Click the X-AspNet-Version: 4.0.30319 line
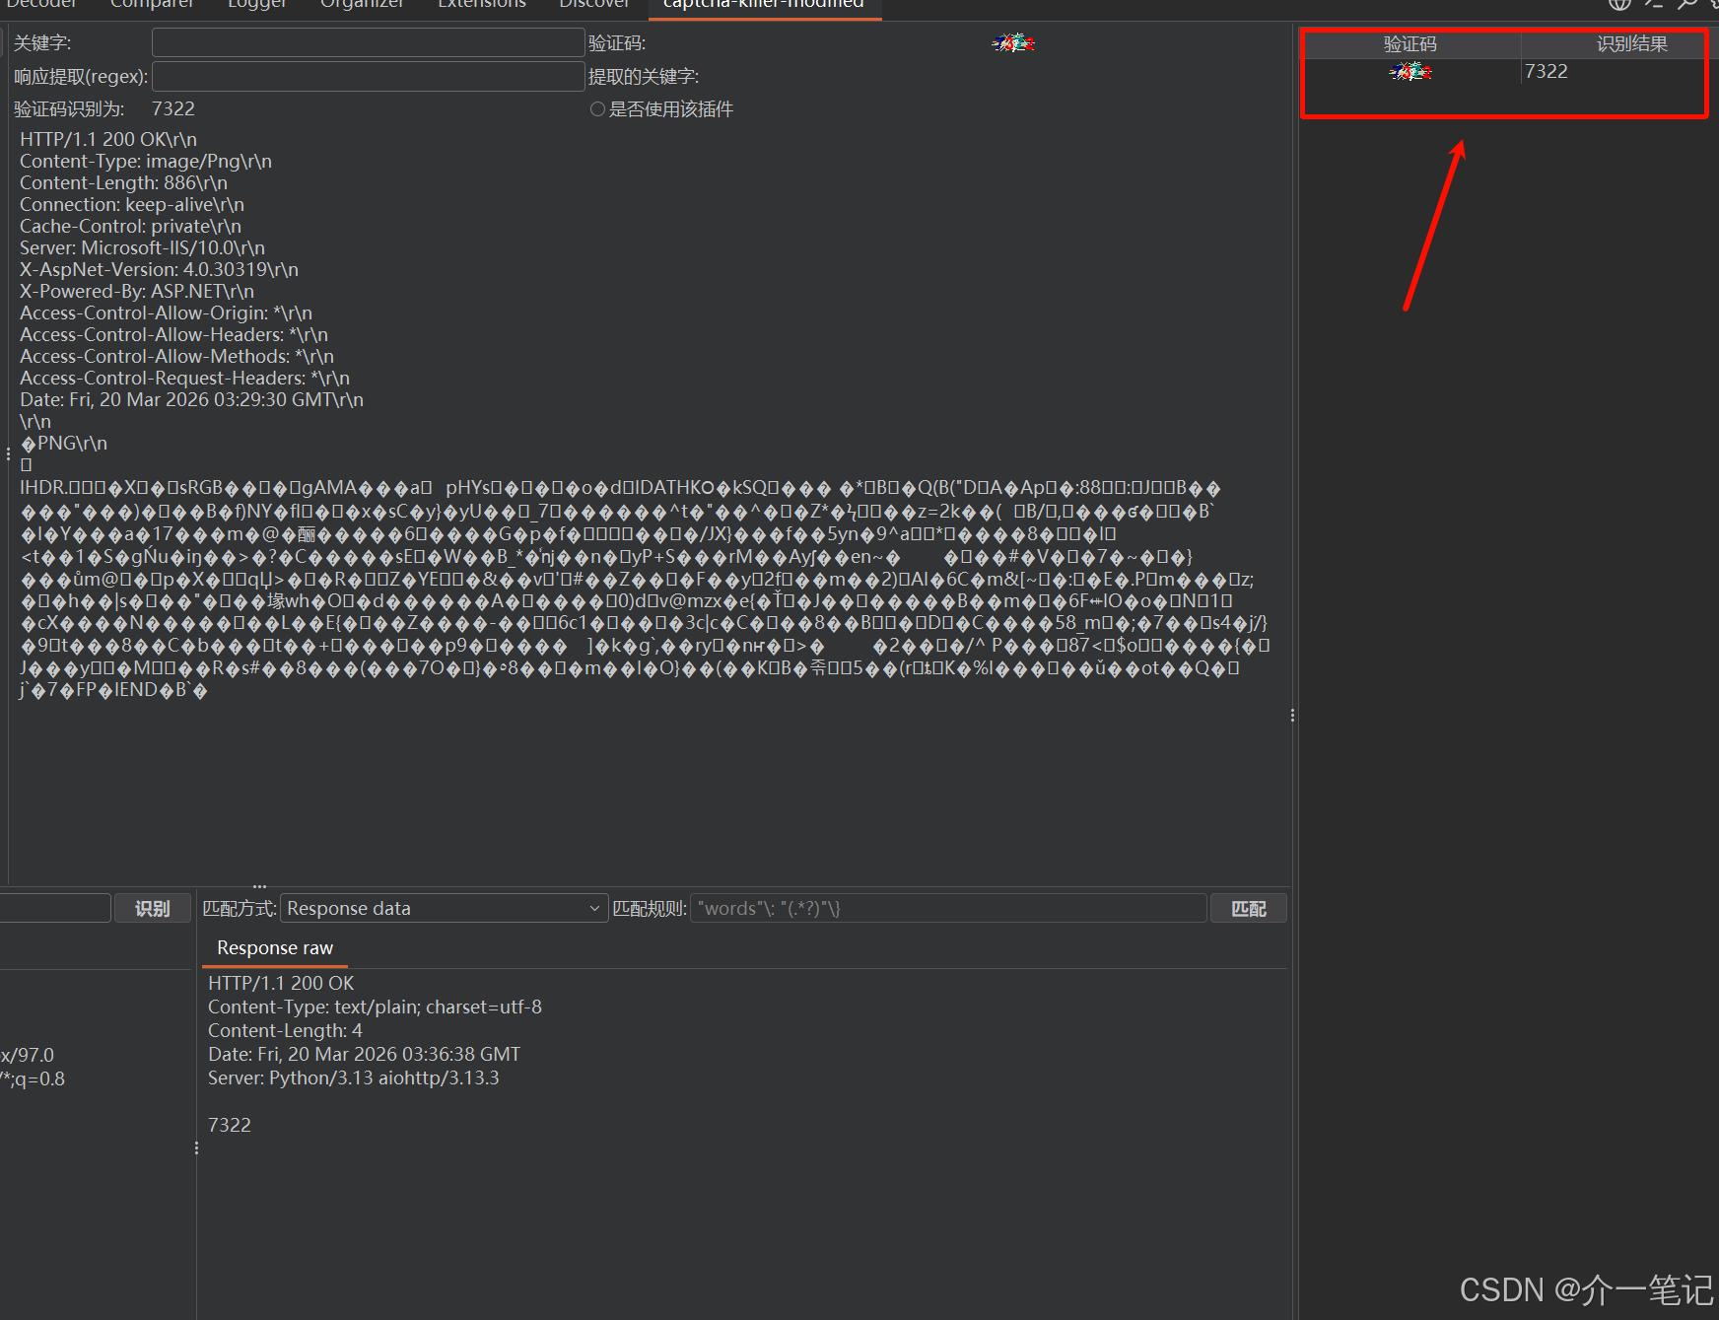 [x=160, y=270]
